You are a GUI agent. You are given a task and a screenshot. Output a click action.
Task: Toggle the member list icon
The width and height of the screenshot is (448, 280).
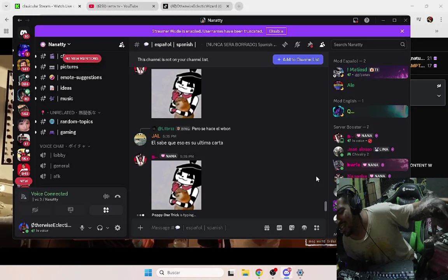tap(322, 45)
